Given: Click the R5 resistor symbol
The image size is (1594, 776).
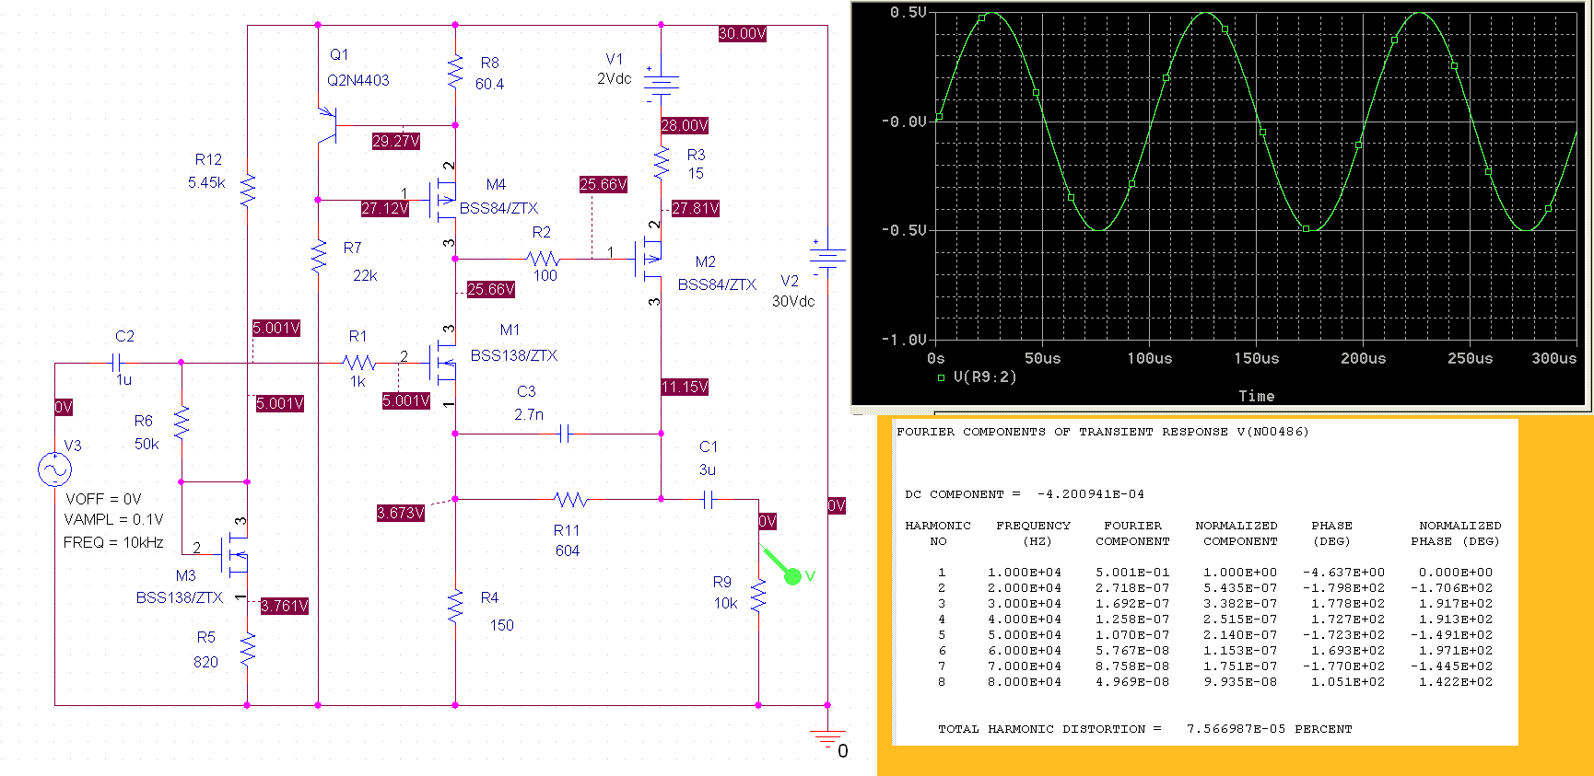Looking at the screenshot, I should [248, 649].
